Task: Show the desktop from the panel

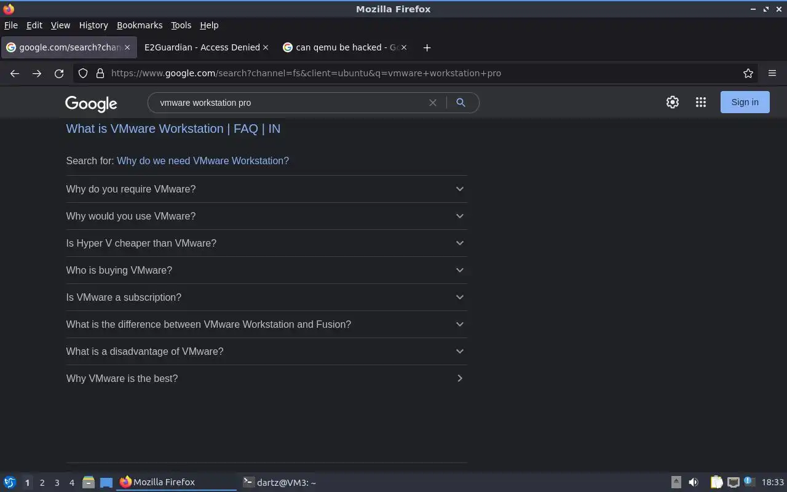Action: coord(106,482)
